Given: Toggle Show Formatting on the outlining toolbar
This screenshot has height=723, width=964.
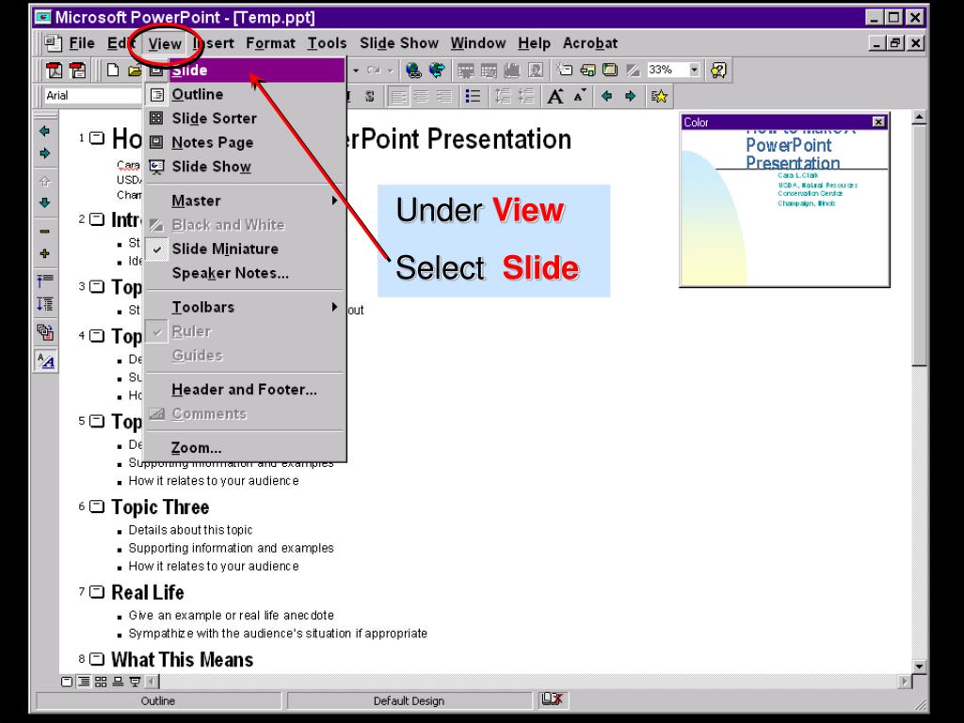Looking at the screenshot, I should point(45,361).
